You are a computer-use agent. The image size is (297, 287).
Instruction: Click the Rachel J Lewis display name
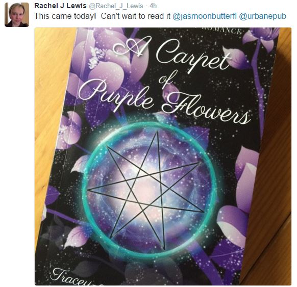[60, 6]
